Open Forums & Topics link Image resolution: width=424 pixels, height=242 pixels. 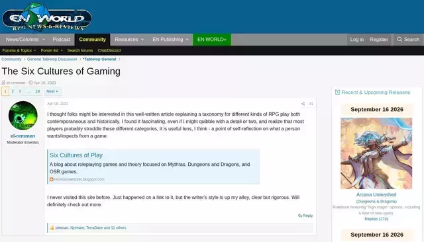point(17,50)
